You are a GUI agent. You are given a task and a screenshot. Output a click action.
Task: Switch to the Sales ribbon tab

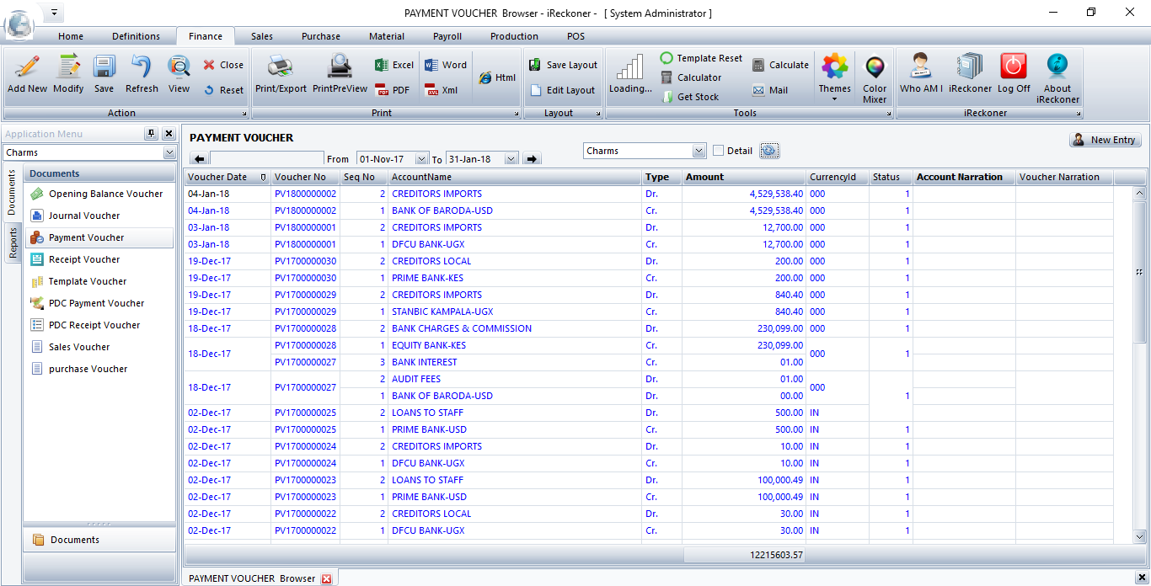click(261, 36)
